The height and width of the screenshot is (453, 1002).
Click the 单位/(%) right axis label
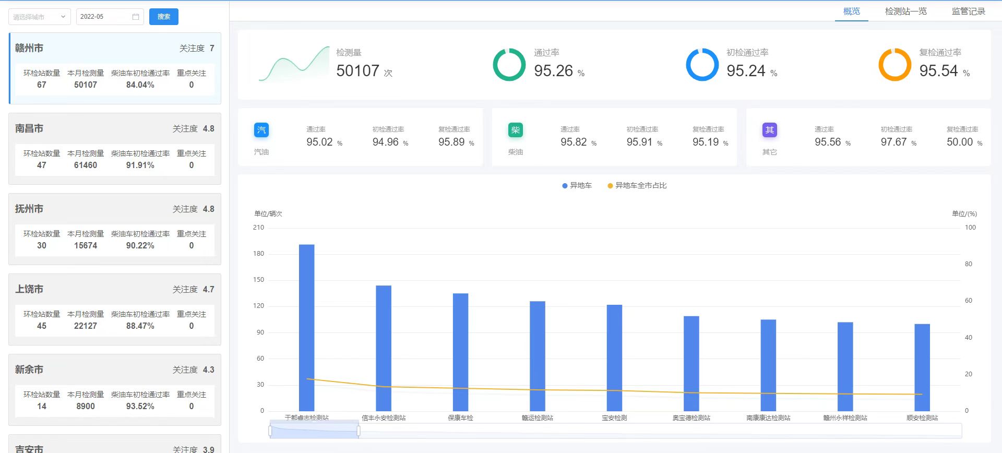click(964, 213)
